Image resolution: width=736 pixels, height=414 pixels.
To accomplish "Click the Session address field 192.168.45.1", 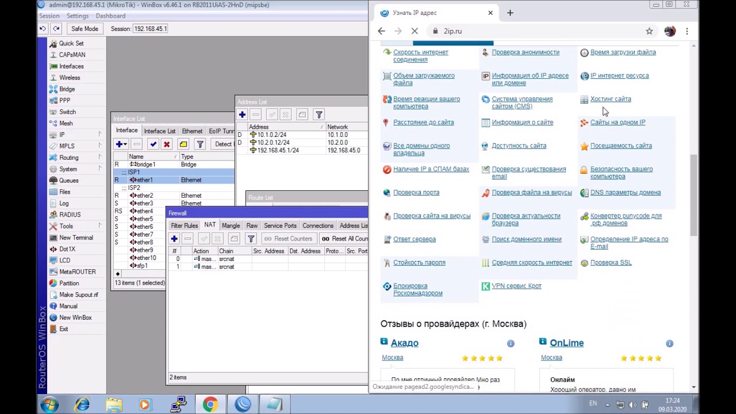I will [x=150, y=29].
